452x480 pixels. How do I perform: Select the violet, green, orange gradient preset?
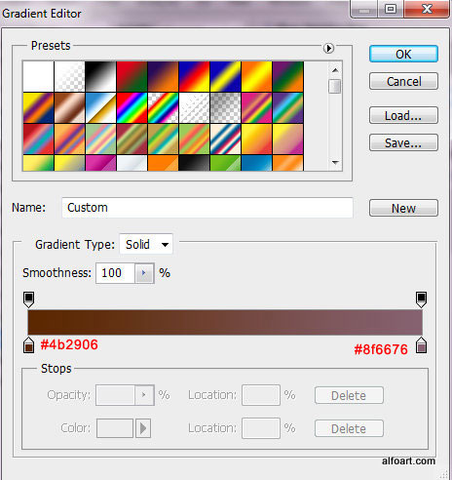pyautogui.click(x=287, y=76)
